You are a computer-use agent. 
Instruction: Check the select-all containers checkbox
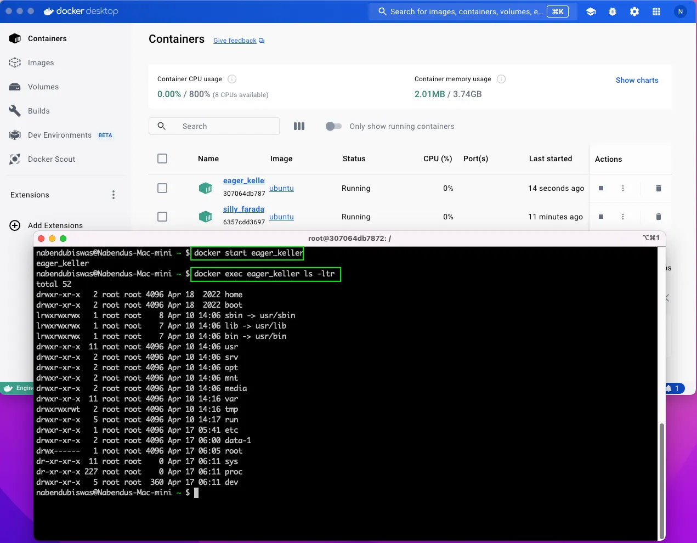162,159
